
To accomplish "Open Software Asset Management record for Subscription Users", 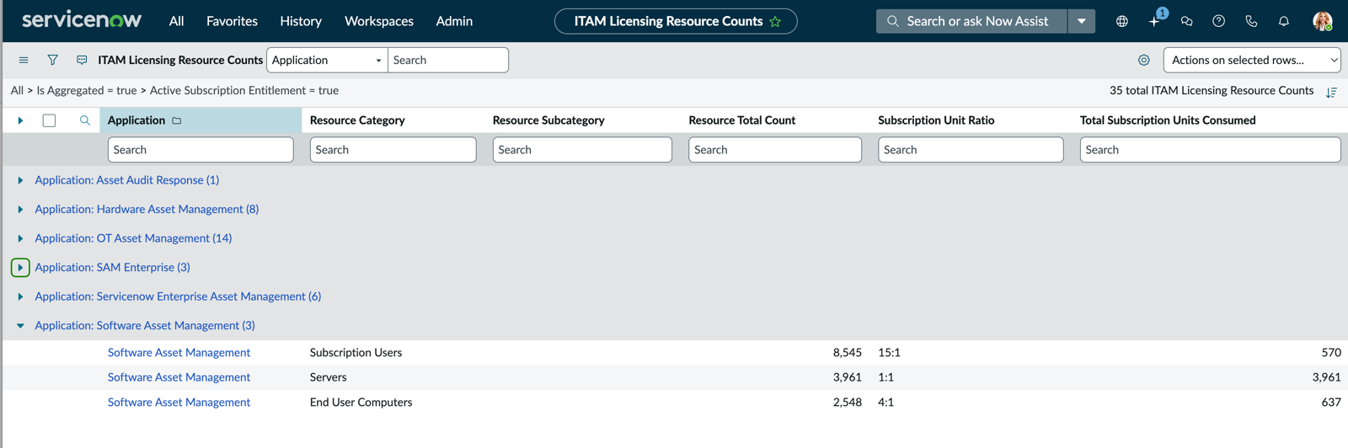I will [179, 352].
